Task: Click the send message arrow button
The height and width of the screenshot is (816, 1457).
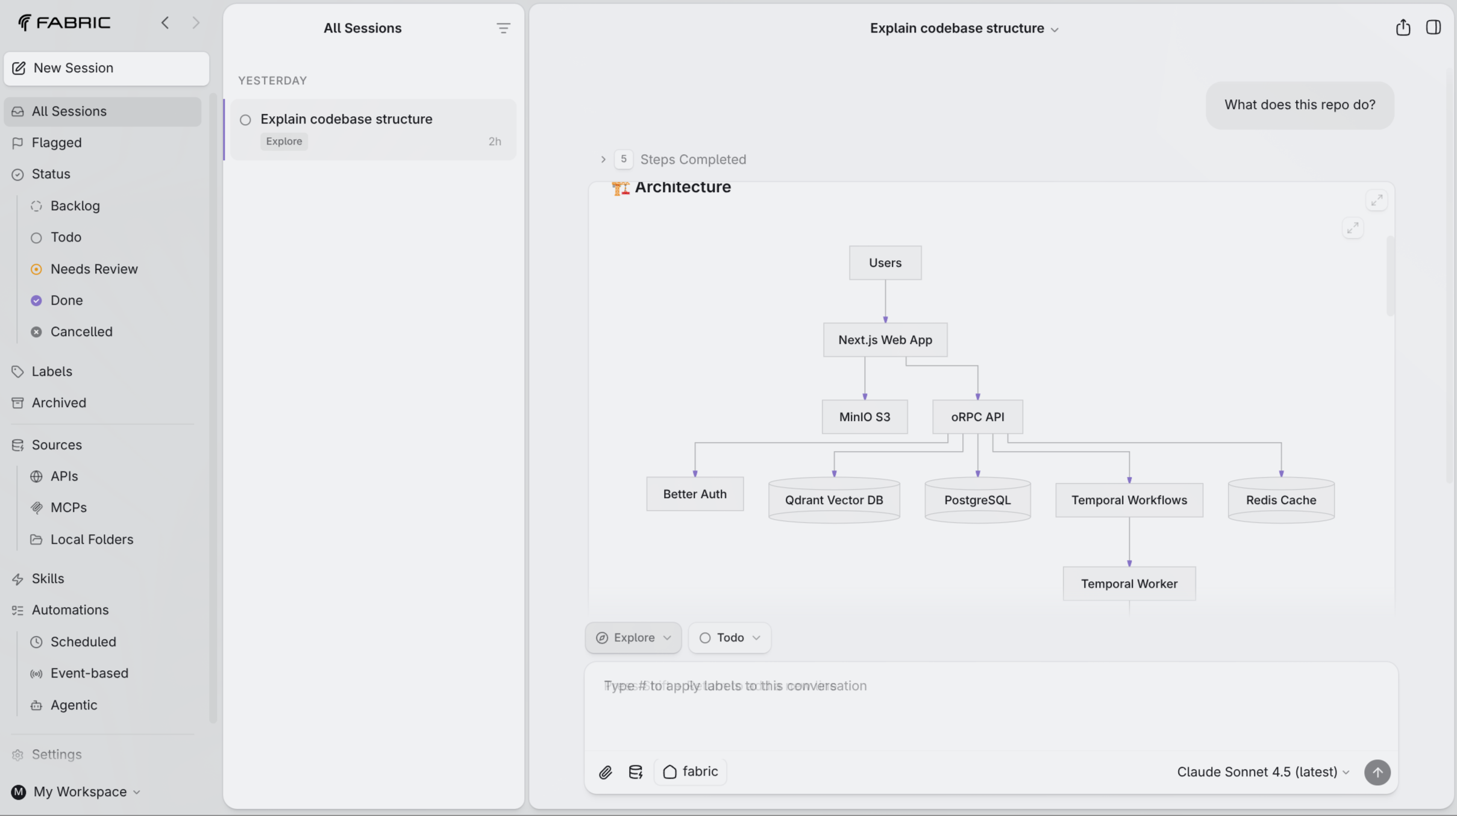Action: tap(1377, 772)
